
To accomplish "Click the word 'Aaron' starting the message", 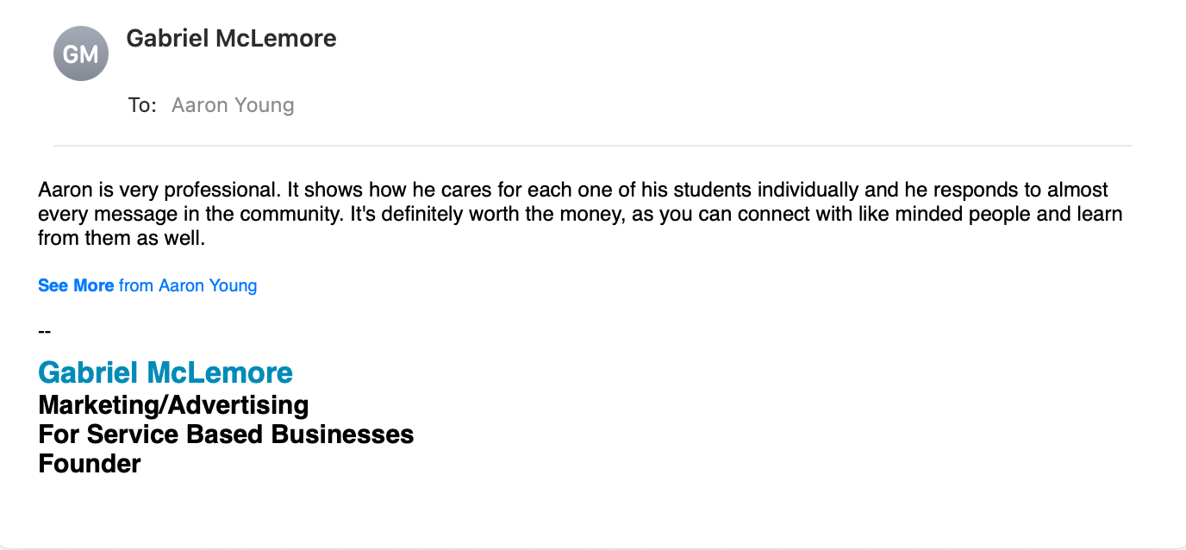I will coord(61,190).
